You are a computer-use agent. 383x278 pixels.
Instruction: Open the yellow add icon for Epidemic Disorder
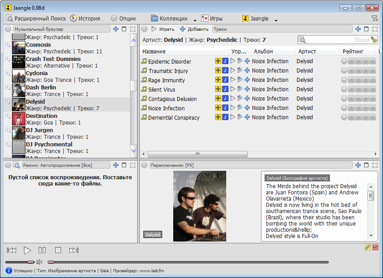click(218, 61)
